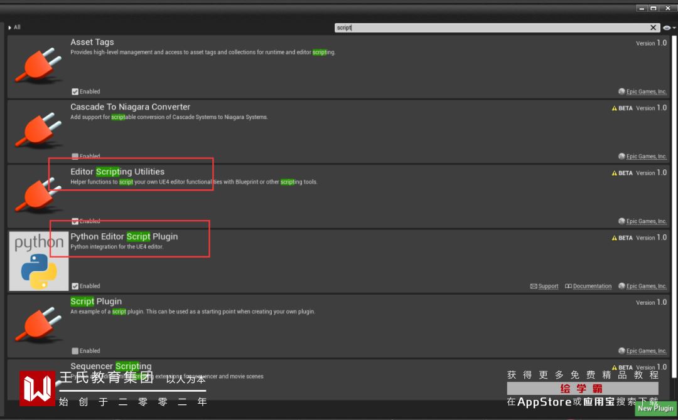The height and width of the screenshot is (420, 678).
Task: Toggle Enabled checkbox for Script Plugin
Action: (x=75, y=351)
